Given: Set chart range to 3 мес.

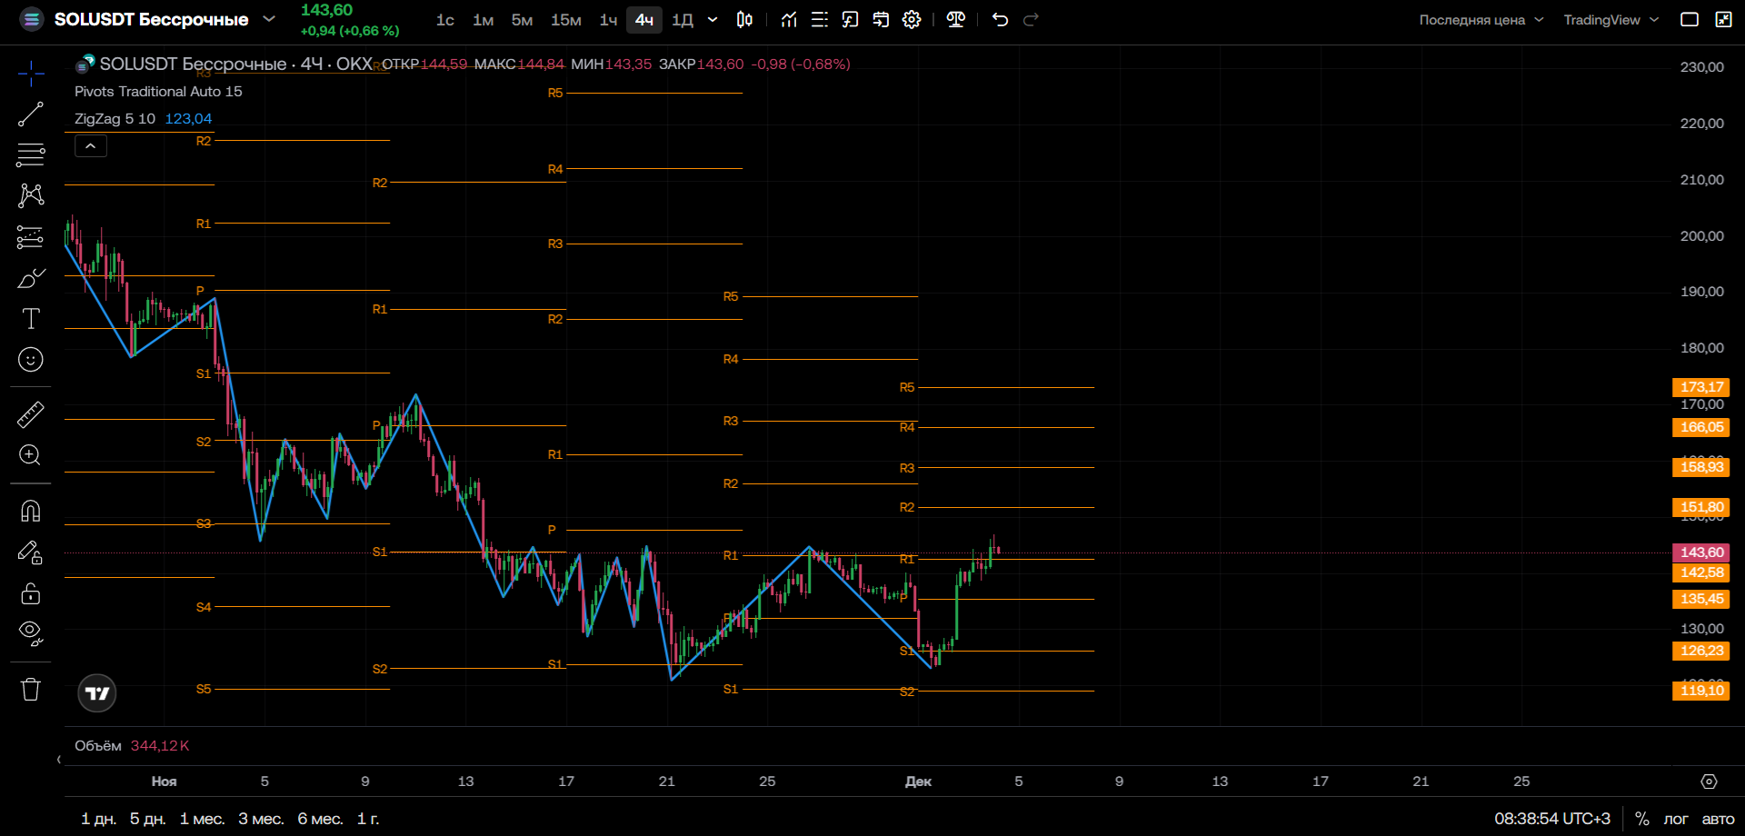Looking at the screenshot, I should 262,819.
